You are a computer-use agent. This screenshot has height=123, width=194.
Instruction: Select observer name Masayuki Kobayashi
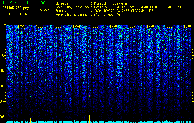click(111, 3)
